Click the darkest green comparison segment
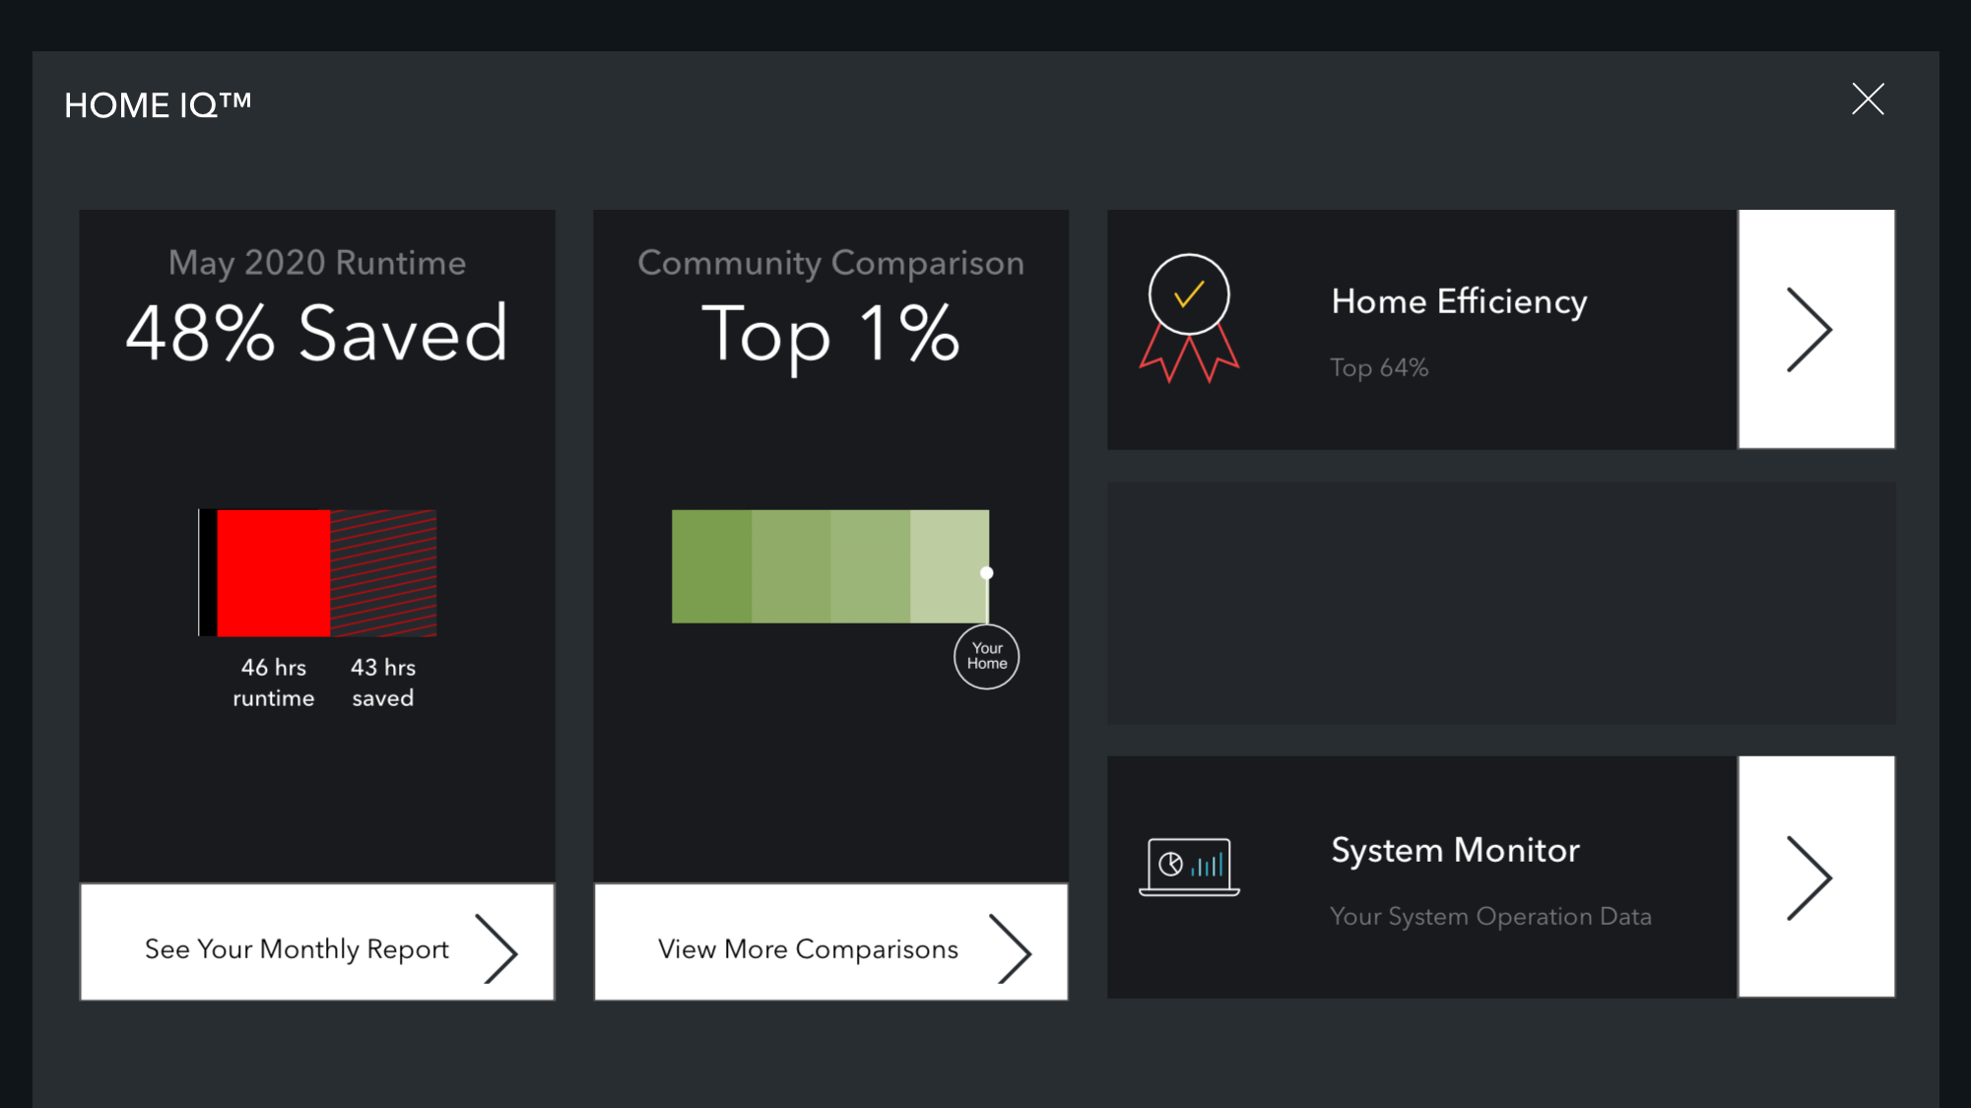Image resolution: width=1971 pixels, height=1108 pixels. (x=711, y=566)
